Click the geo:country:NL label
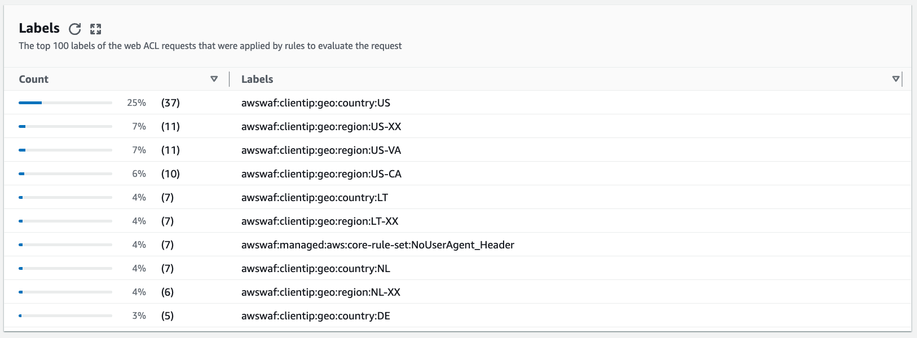 pyautogui.click(x=315, y=269)
